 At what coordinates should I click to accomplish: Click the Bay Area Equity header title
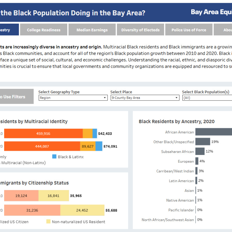point(211,12)
